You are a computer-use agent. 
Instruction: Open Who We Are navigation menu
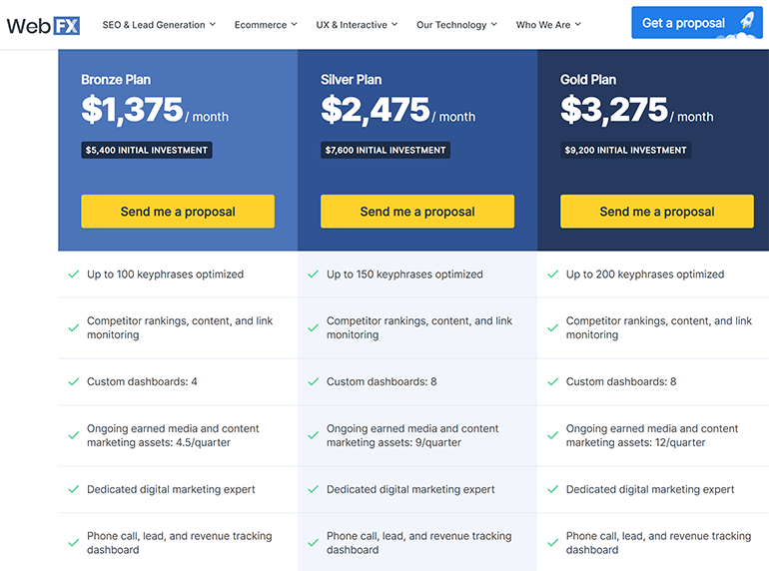tap(548, 25)
